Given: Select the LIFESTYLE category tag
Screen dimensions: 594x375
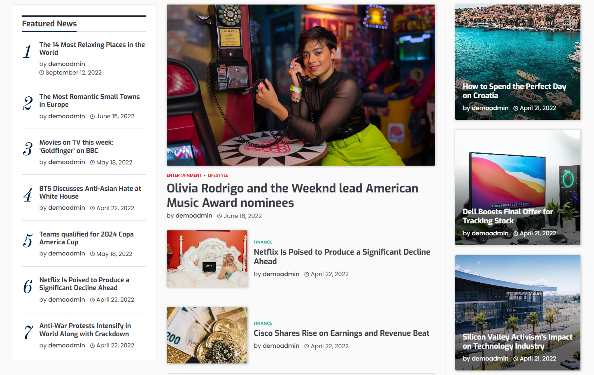Looking at the screenshot, I should [218, 176].
